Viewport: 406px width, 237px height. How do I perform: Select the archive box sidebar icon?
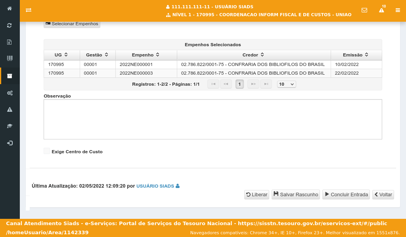pyautogui.click(x=10, y=76)
